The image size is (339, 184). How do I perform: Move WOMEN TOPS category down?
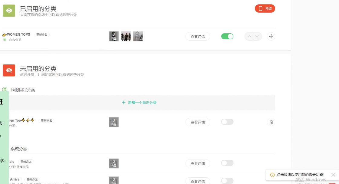point(257,37)
